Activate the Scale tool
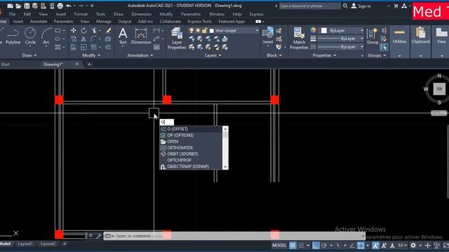This screenshot has height=252, width=449. click(x=83, y=47)
